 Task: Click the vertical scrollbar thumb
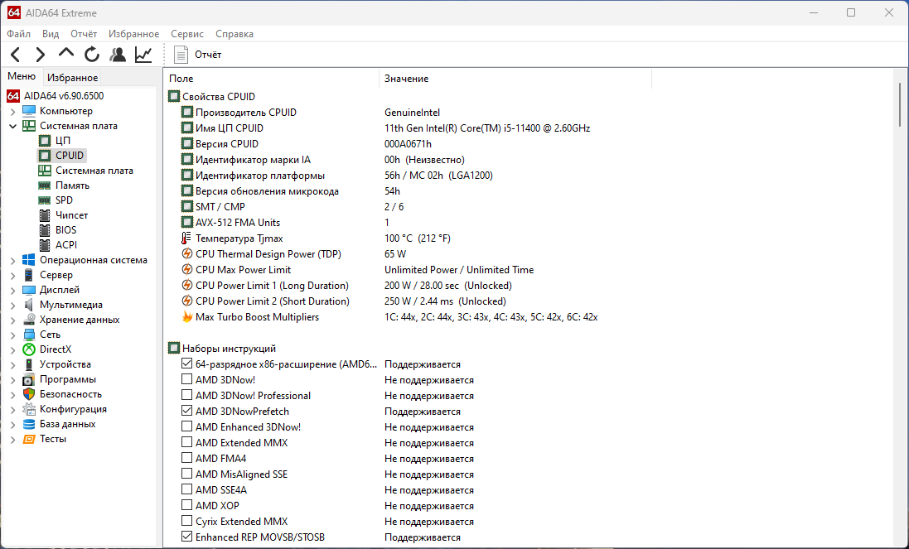[x=900, y=104]
